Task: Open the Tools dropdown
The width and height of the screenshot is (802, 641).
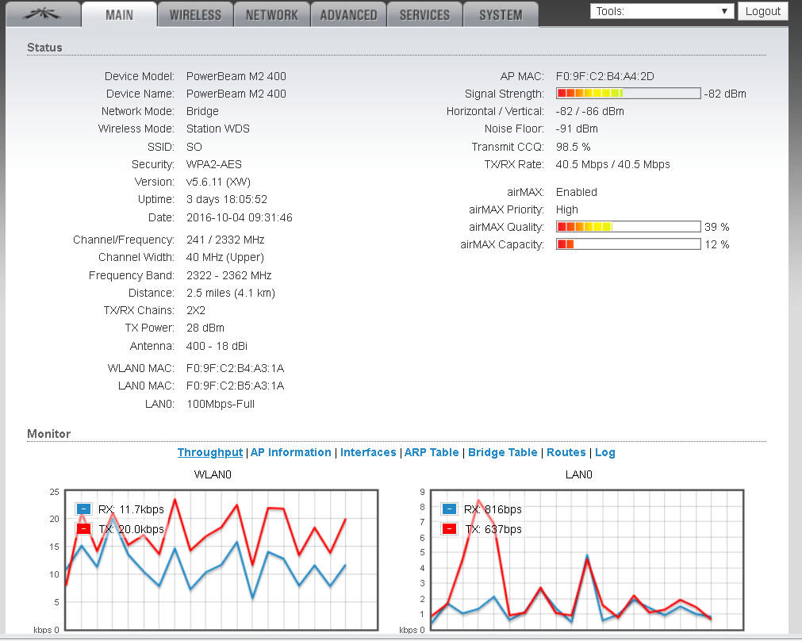Action: (x=662, y=11)
